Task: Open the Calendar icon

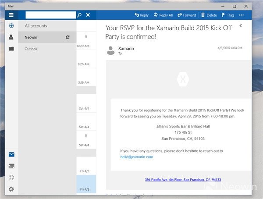Action: [11, 166]
